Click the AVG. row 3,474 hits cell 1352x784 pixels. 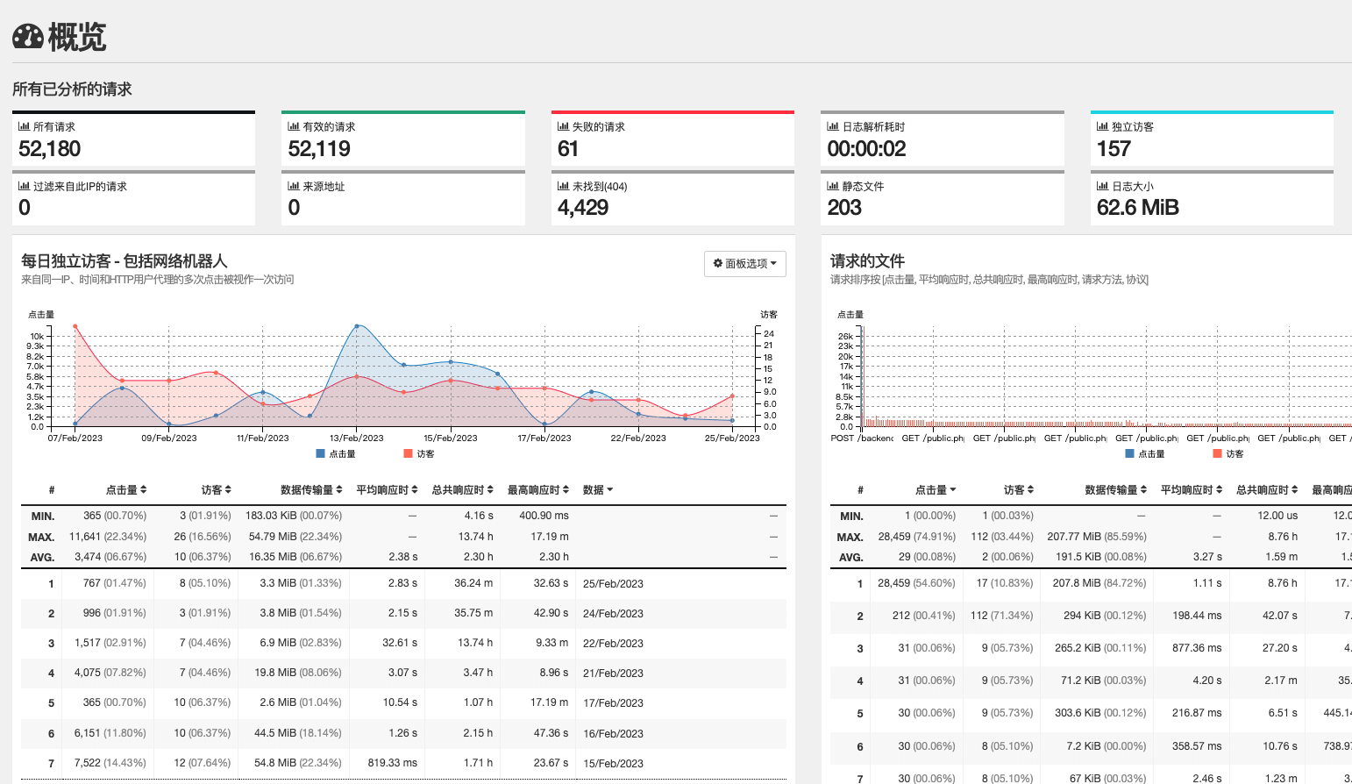(110, 556)
